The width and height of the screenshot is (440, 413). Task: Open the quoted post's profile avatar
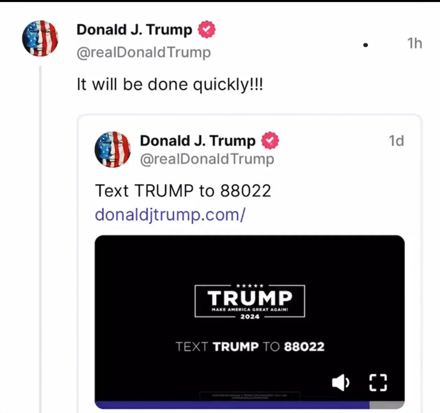pyautogui.click(x=113, y=149)
